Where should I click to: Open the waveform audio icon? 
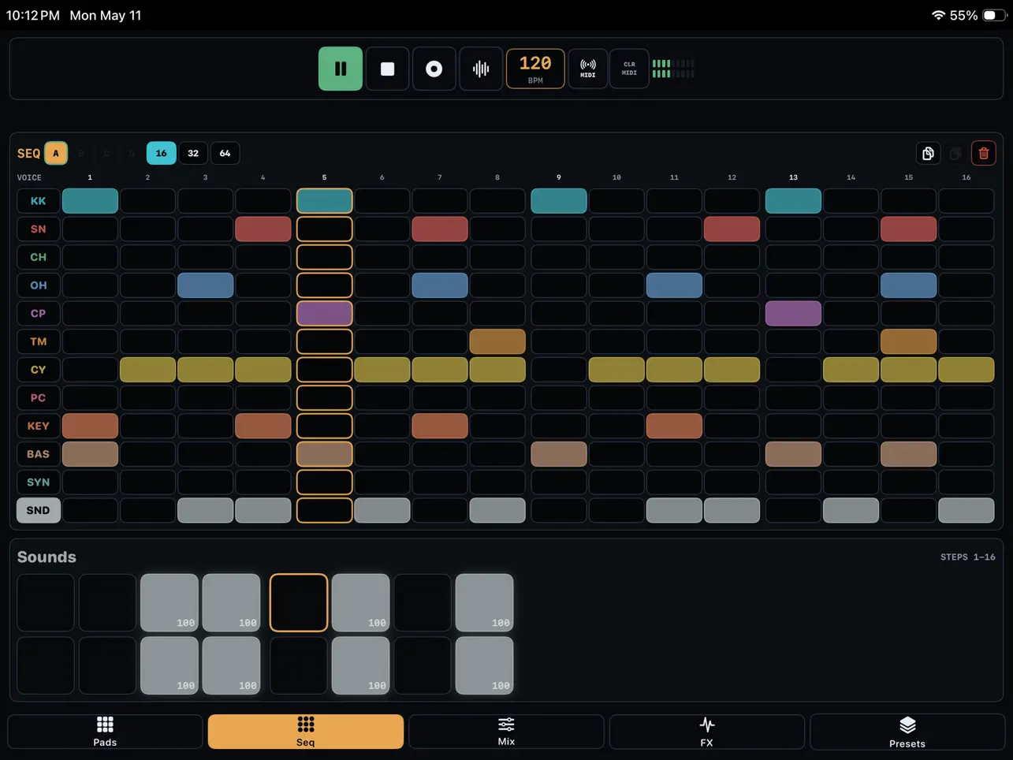pyautogui.click(x=481, y=69)
